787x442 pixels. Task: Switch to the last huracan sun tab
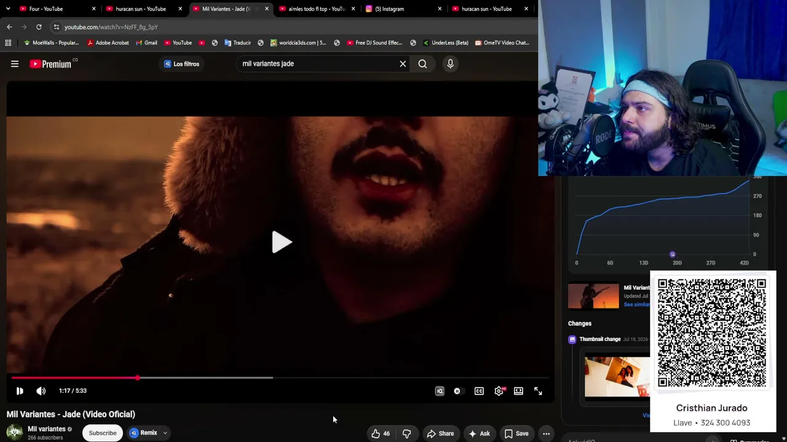486,9
